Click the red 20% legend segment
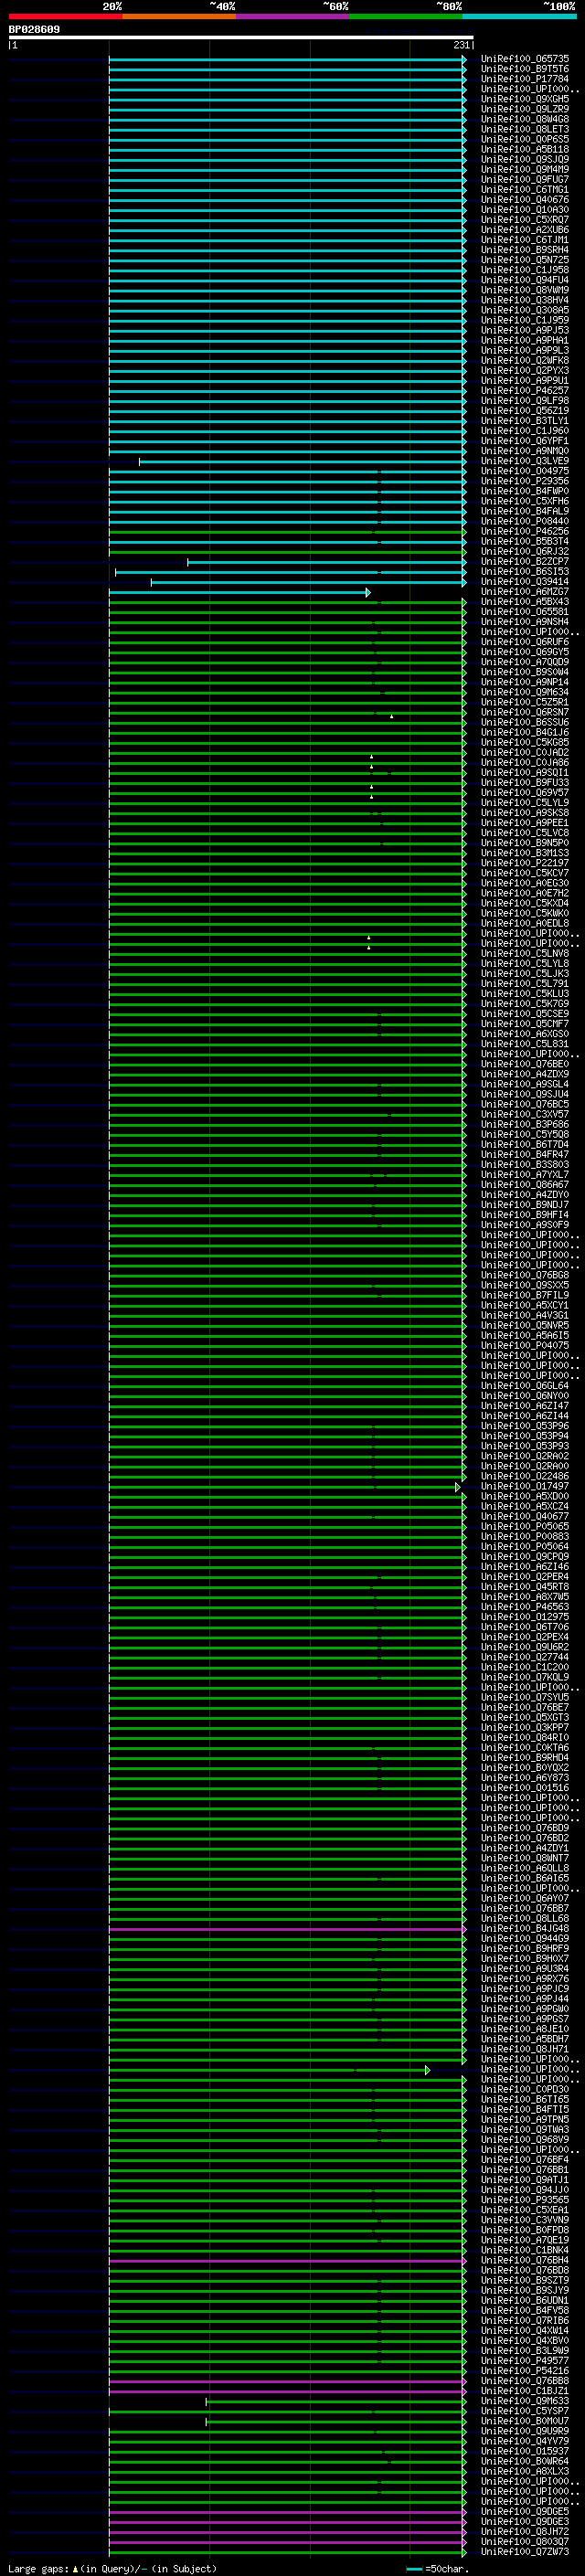This screenshot has width=585, height=2576. click(66, 16)
